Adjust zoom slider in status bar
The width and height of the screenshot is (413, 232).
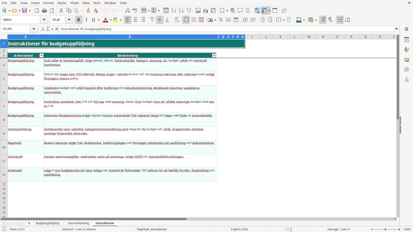pos(385,229)
